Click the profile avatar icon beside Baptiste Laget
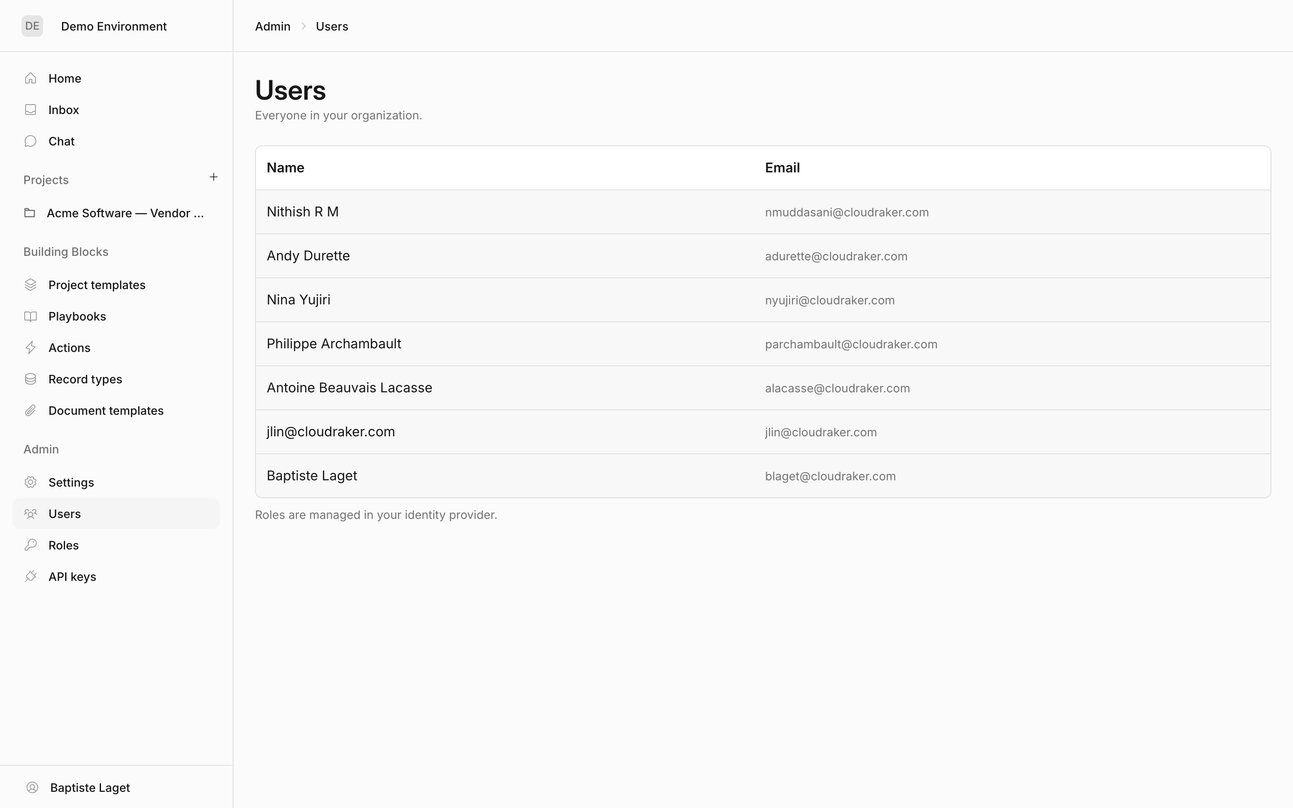 [32, 787]
